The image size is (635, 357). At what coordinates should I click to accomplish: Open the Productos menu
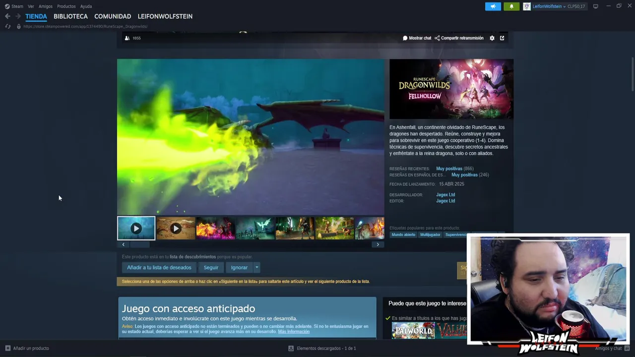(66, 6)
